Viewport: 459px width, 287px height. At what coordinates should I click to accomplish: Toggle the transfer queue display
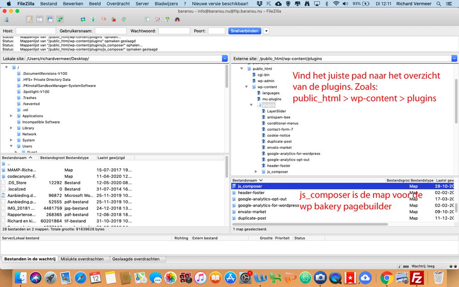(x=60, y=19)
